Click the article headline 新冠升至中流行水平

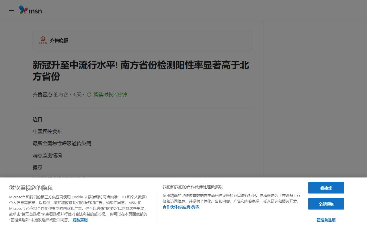tap(141, 71)
